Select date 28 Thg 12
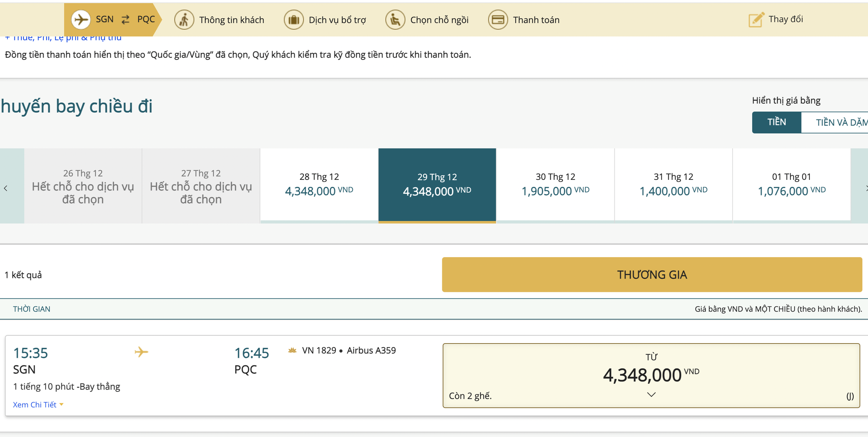Viewport: 868px width, 437px height. coord(319,186)
